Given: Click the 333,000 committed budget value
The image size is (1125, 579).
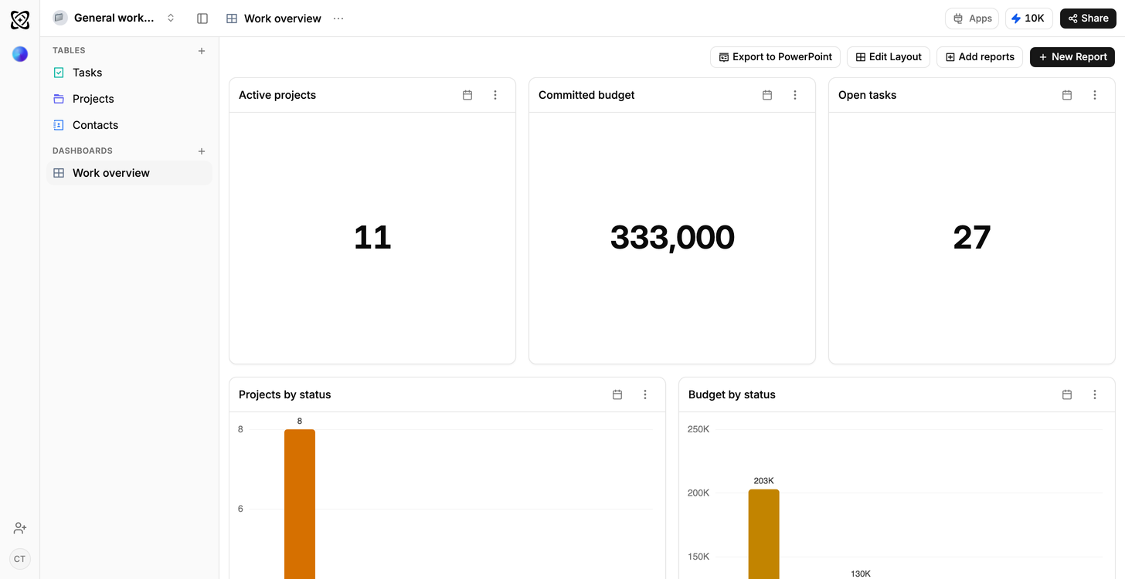Looking at the screenshot, I should coord(672,237).
